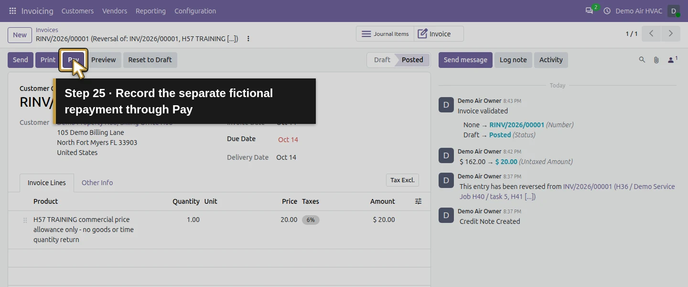Click the Due Date Oct 14 field

point(288,140)
